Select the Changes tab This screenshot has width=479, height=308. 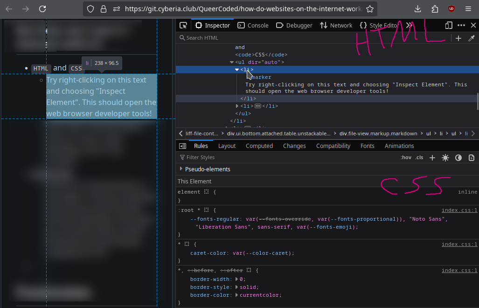294,146
